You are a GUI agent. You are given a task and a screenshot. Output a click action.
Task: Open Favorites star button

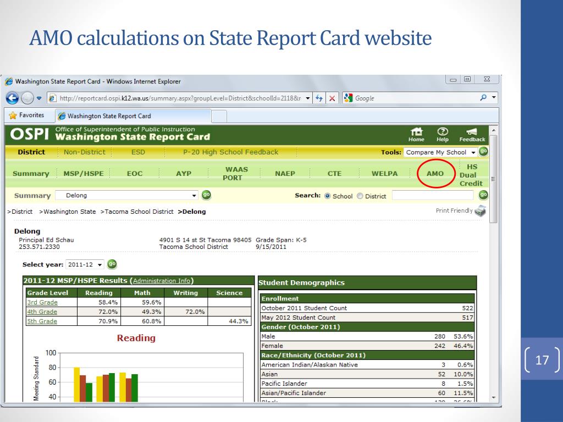(26, 115)
